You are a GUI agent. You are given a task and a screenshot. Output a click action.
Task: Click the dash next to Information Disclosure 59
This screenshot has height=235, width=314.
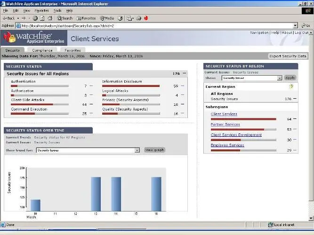pos(183,86)
